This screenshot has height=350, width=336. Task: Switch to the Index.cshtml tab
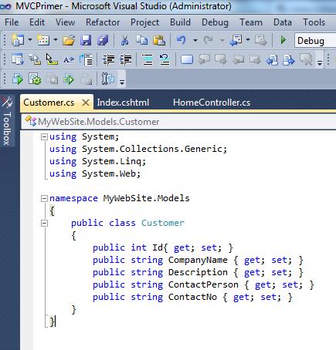coord(123,103)
